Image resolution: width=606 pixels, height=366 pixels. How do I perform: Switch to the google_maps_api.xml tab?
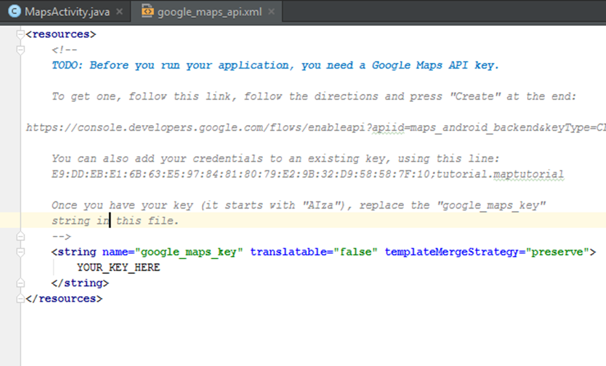tap(209, 12)
